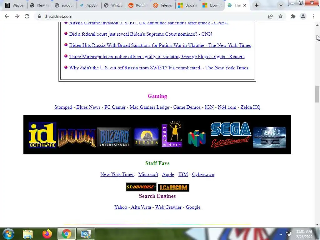Show hidden system tray icons
320x240 pixels.
281,234
